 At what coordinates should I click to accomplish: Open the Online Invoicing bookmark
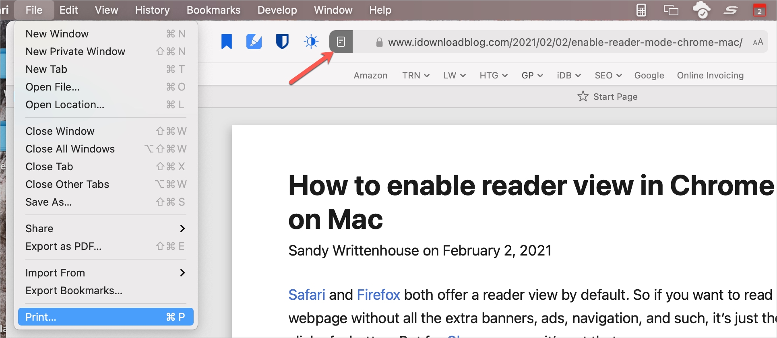click(x=710, y=75)
